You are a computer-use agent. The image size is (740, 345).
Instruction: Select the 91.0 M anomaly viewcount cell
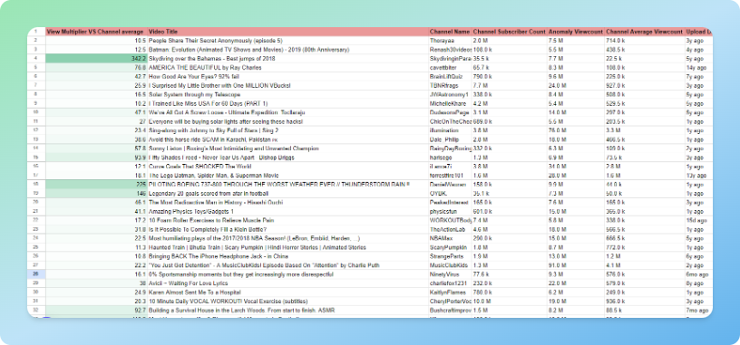[x=576, y=265]
